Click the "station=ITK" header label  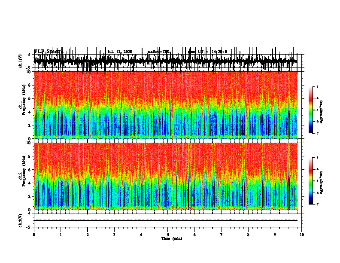pyautogui.click(x=158, y=52)
